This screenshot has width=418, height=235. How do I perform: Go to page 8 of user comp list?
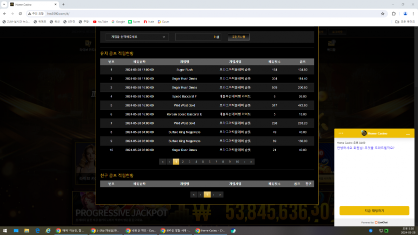(x=223, y=162)
